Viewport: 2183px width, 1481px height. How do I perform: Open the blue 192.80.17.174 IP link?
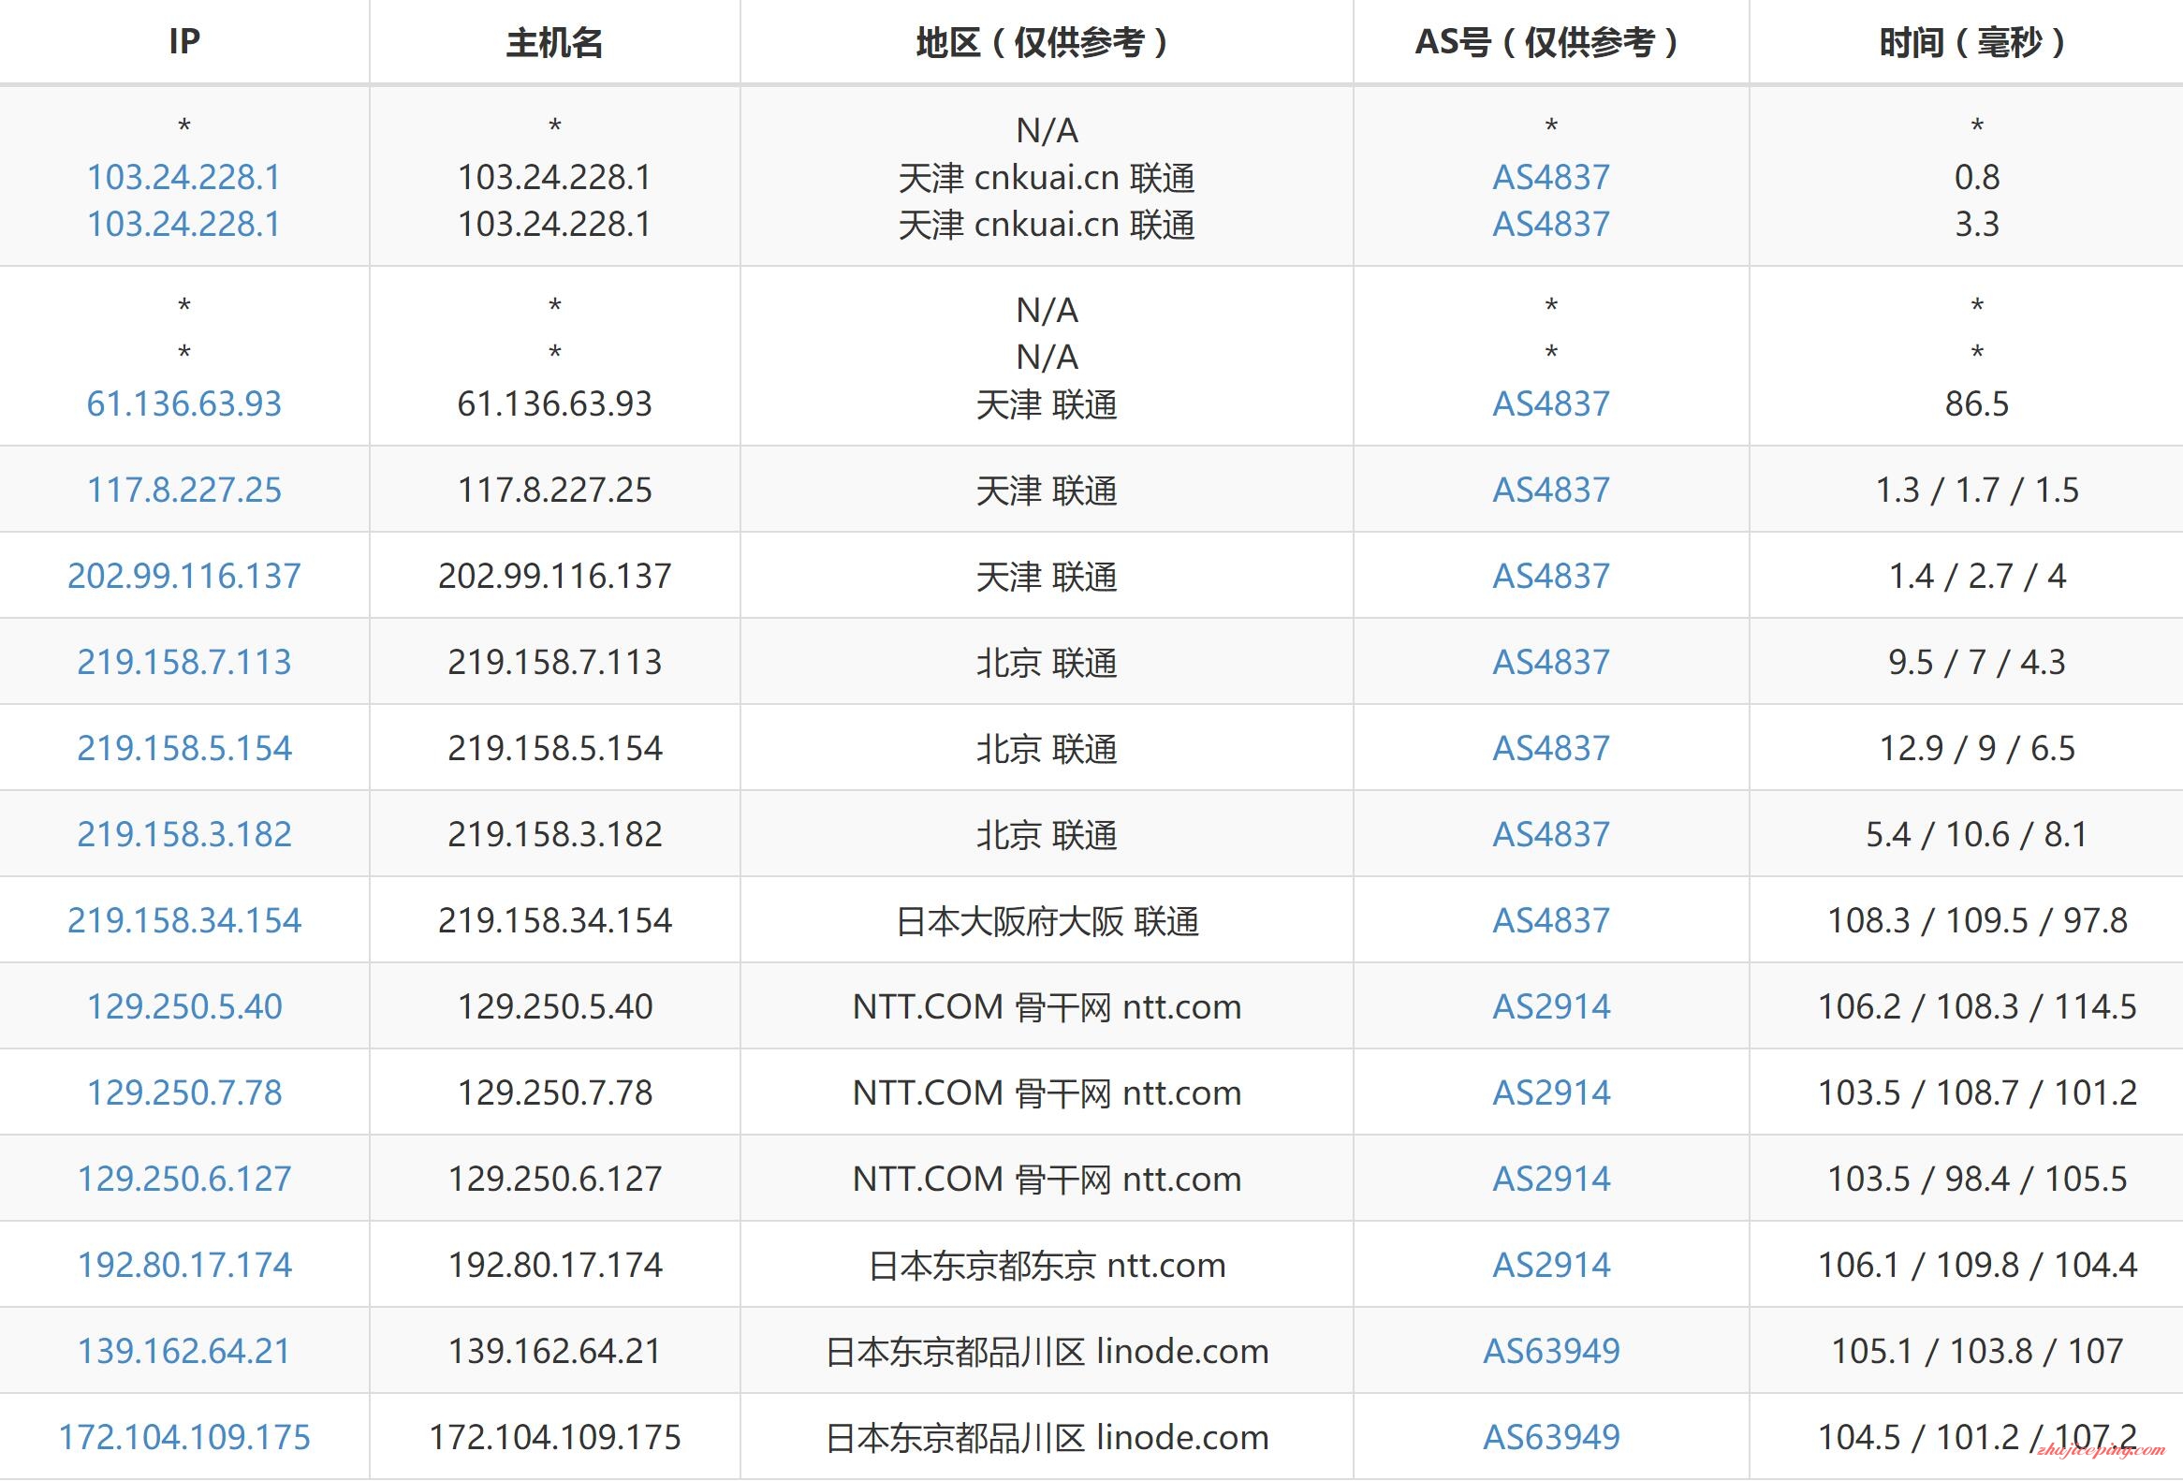184,1265
